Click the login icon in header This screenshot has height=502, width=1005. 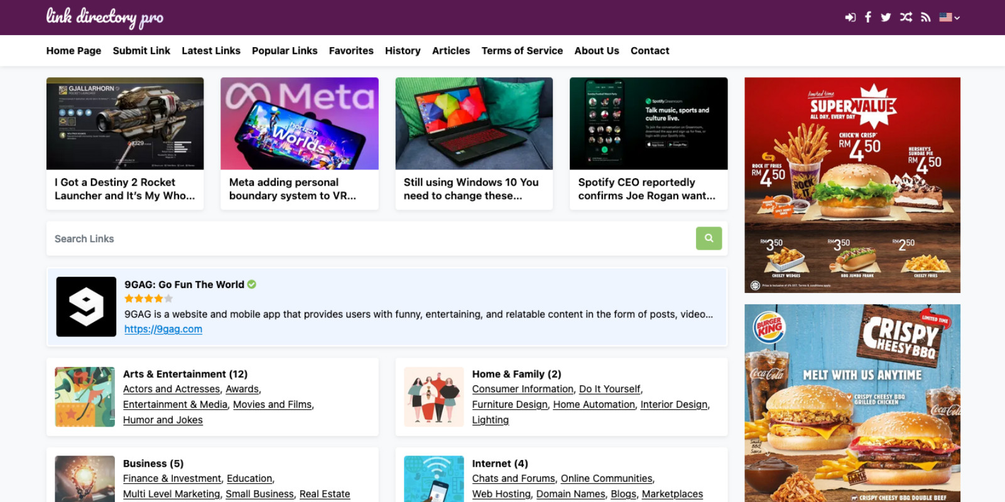click(x=850, y=18)
